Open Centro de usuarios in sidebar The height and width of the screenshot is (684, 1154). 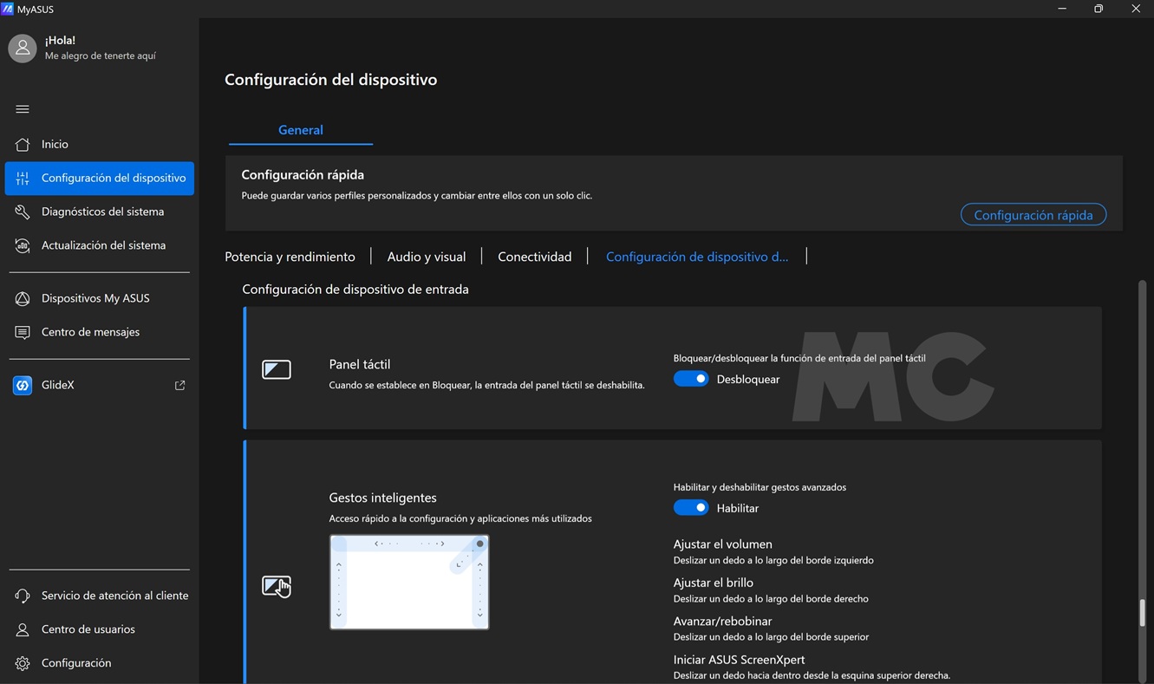(x=88, y=629)
